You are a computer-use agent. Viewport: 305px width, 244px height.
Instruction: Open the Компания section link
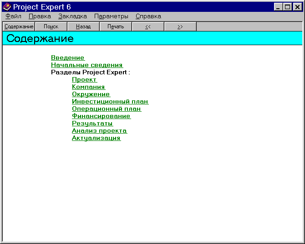(x=88, y=87)
